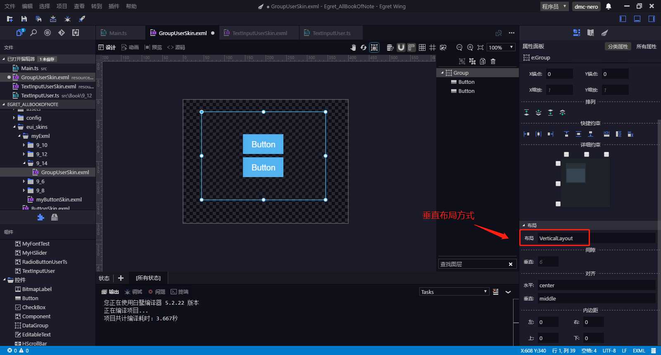The width and height of the screenshot is (661, 355).
Task: Toggle the left sidebar layout icon
Action: (x=623, y=19)
